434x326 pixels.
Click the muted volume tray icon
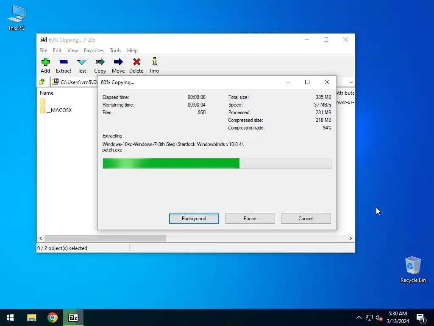[379, 318]
